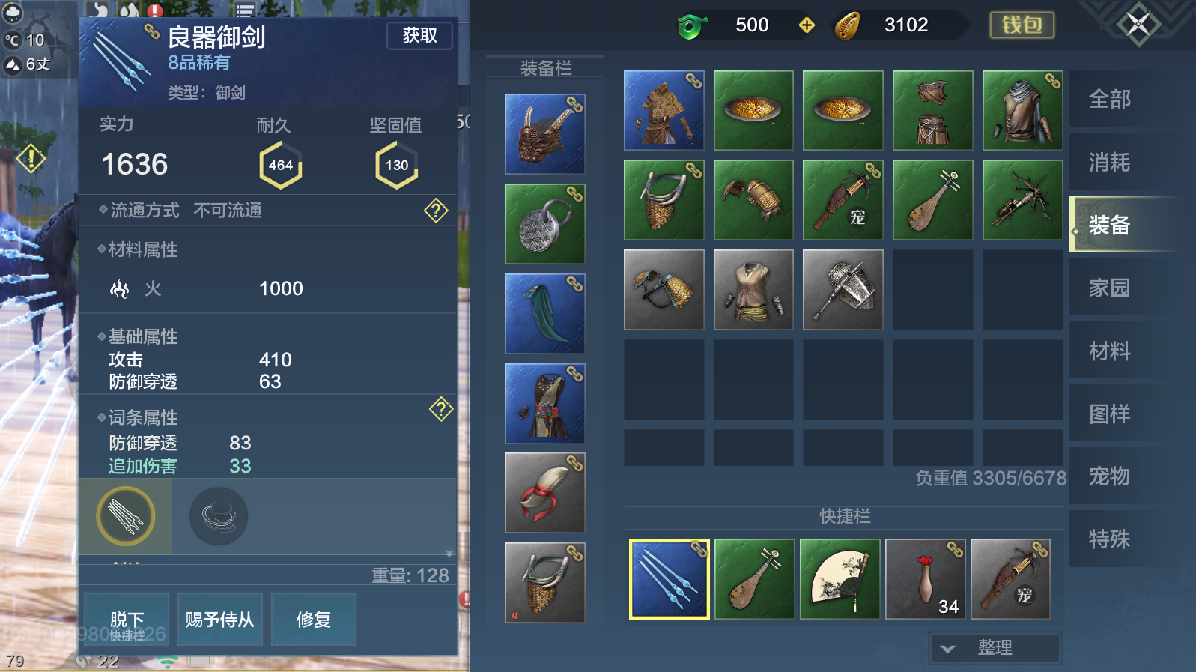Screen dimensions: 1196x672
Task: Open the 整理 sort dropdown
Action: click(995, 648)
